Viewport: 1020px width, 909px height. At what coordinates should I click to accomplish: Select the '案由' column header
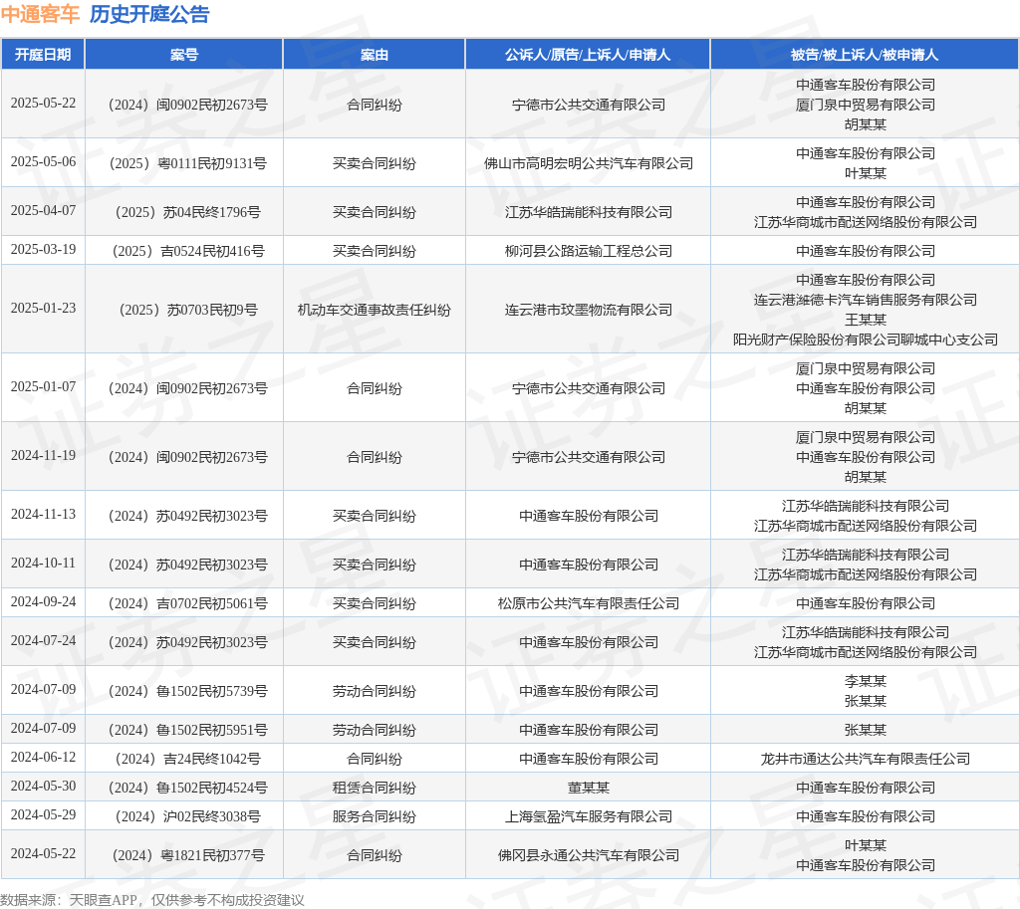click(x=375, y=55)
